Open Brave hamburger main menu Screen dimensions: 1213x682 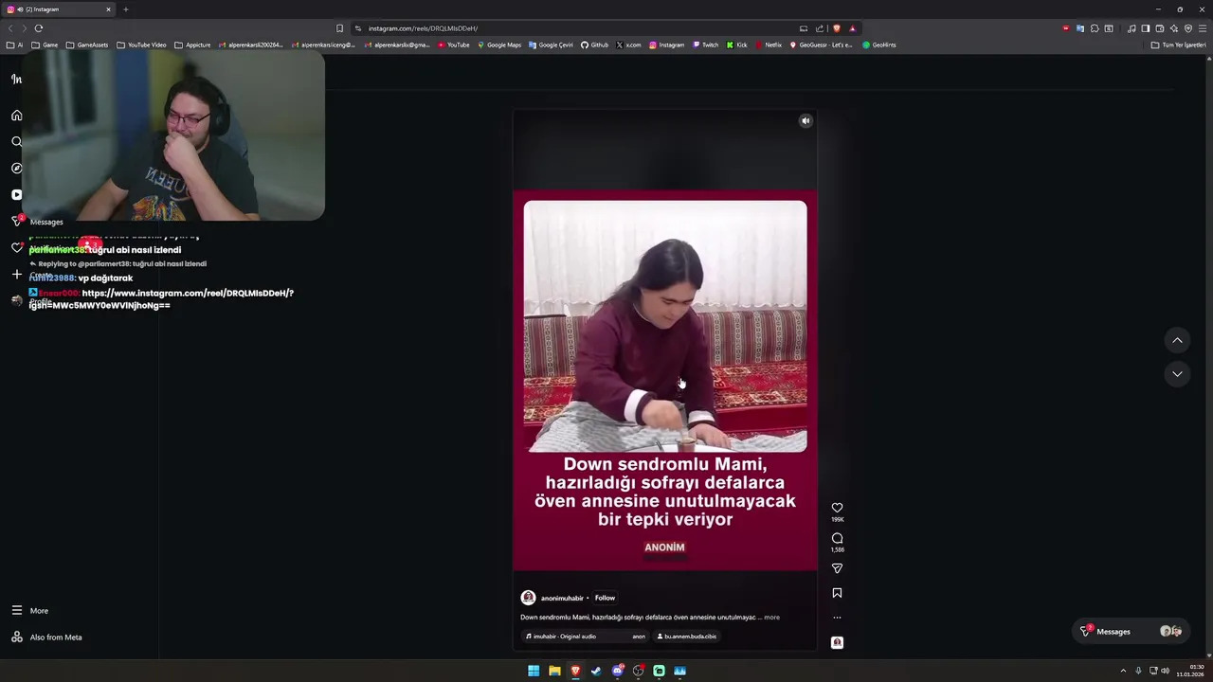tap(1203, 28)
